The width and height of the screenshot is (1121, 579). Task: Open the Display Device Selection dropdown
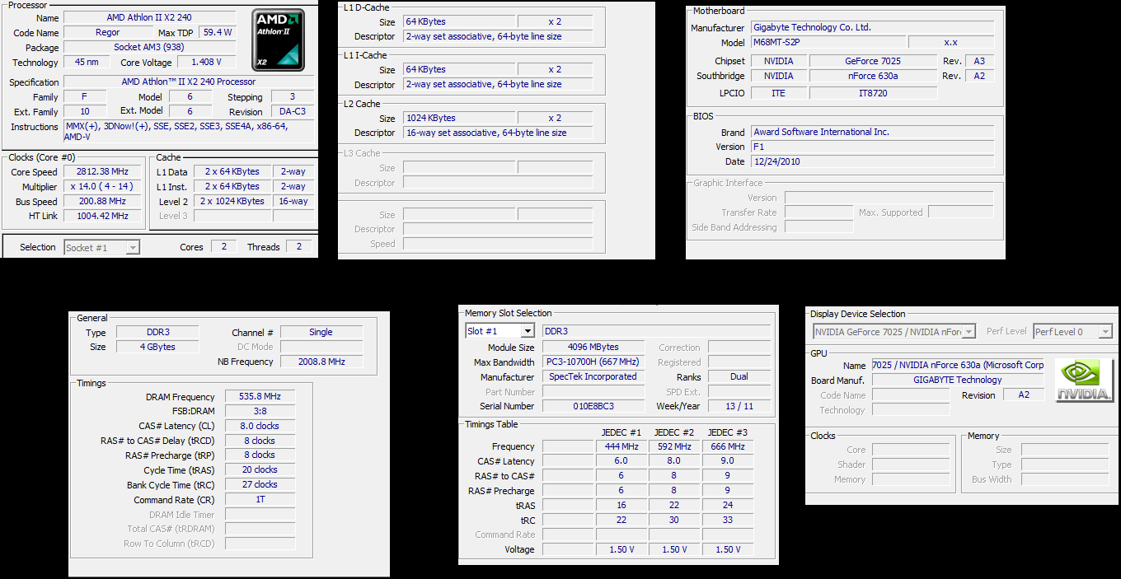pyautogui.click(x=894, y=331)
